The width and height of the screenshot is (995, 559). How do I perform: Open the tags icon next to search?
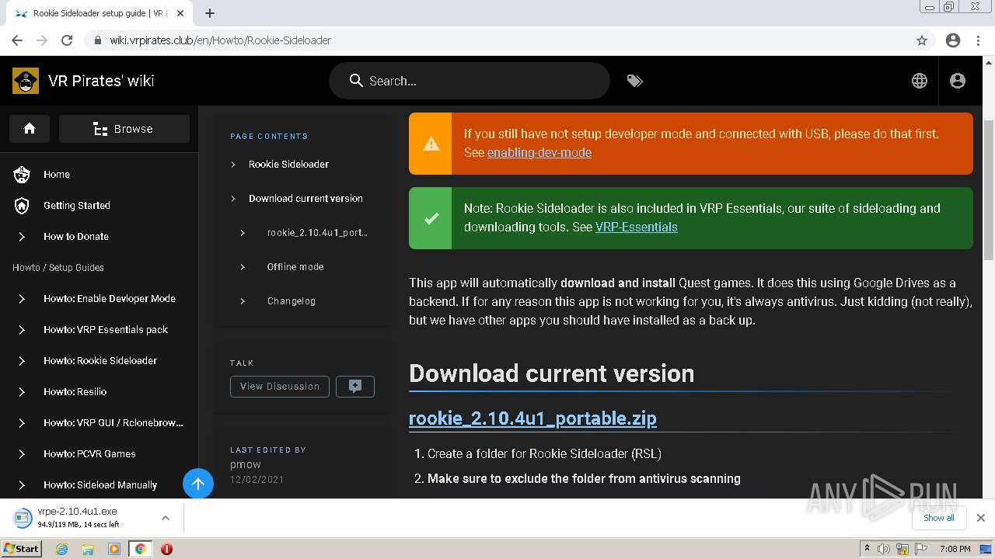click(x=635, y=81)
